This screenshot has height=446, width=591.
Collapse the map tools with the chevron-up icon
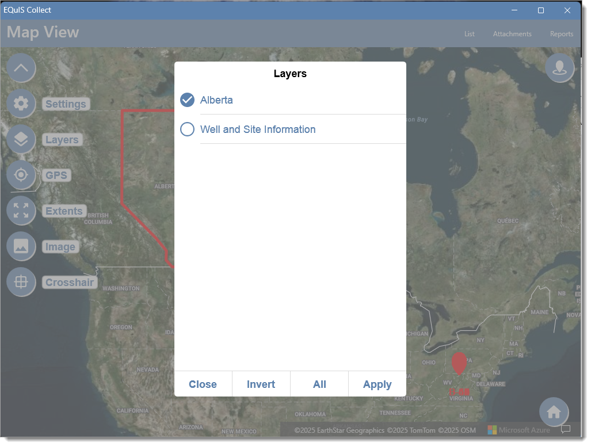point(21,68)
